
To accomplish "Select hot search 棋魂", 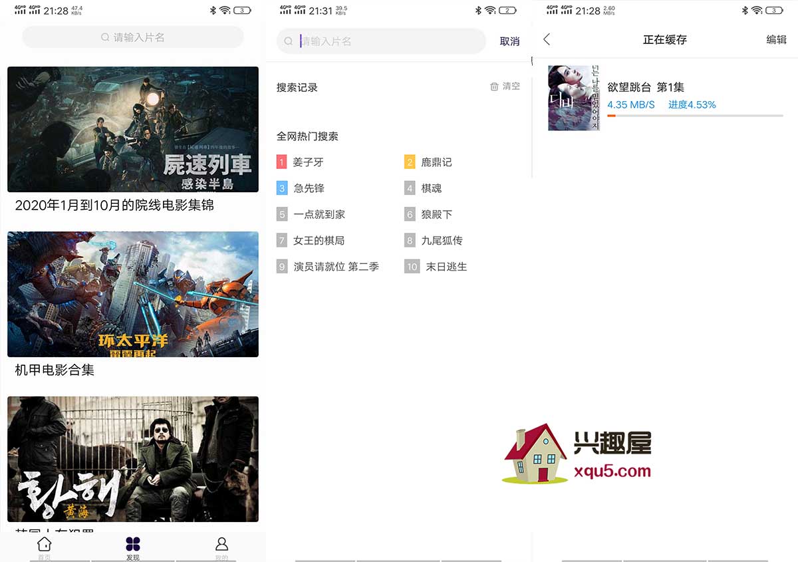I will coord(431,188).
